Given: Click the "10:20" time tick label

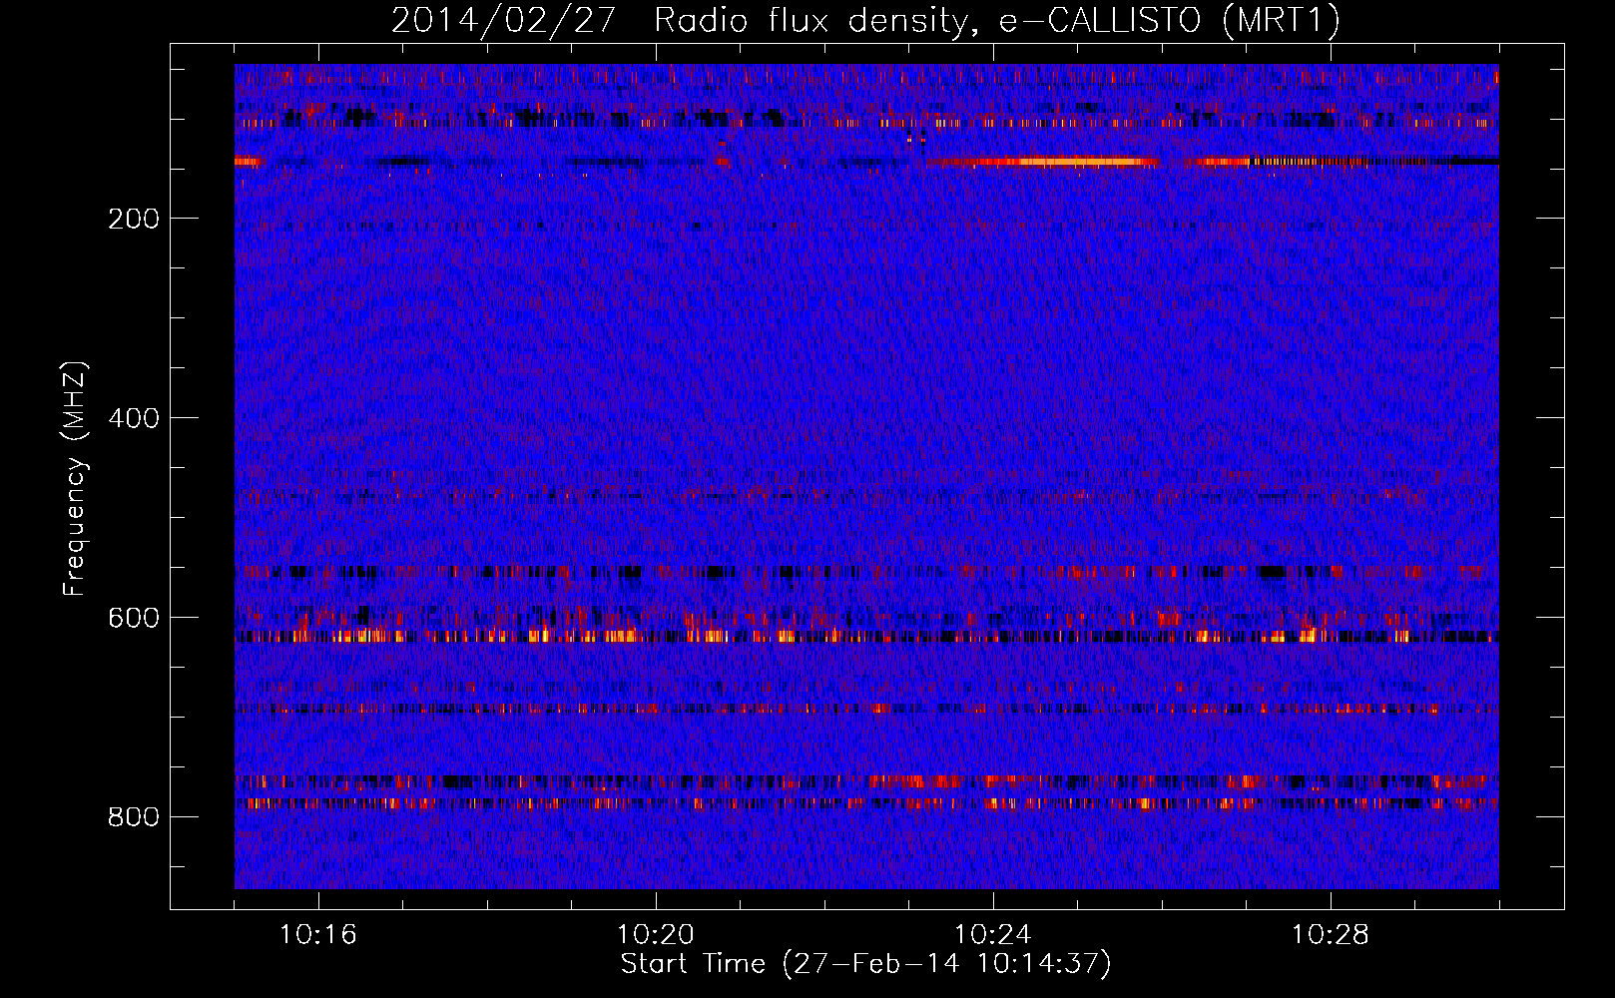Looking at the screenshot, I should click(655, 935).
